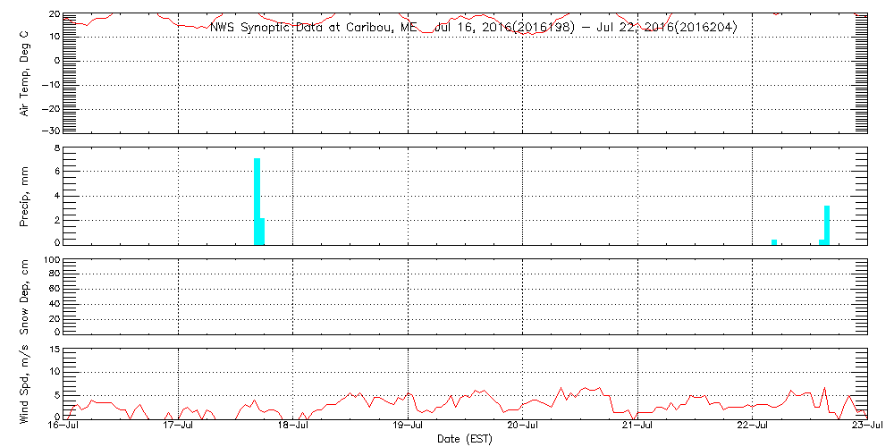The width and height of the screenshot is (894, 447).
Task: Click the small cyan bar just after 22-Jul
Action: (x=774, y=241)
